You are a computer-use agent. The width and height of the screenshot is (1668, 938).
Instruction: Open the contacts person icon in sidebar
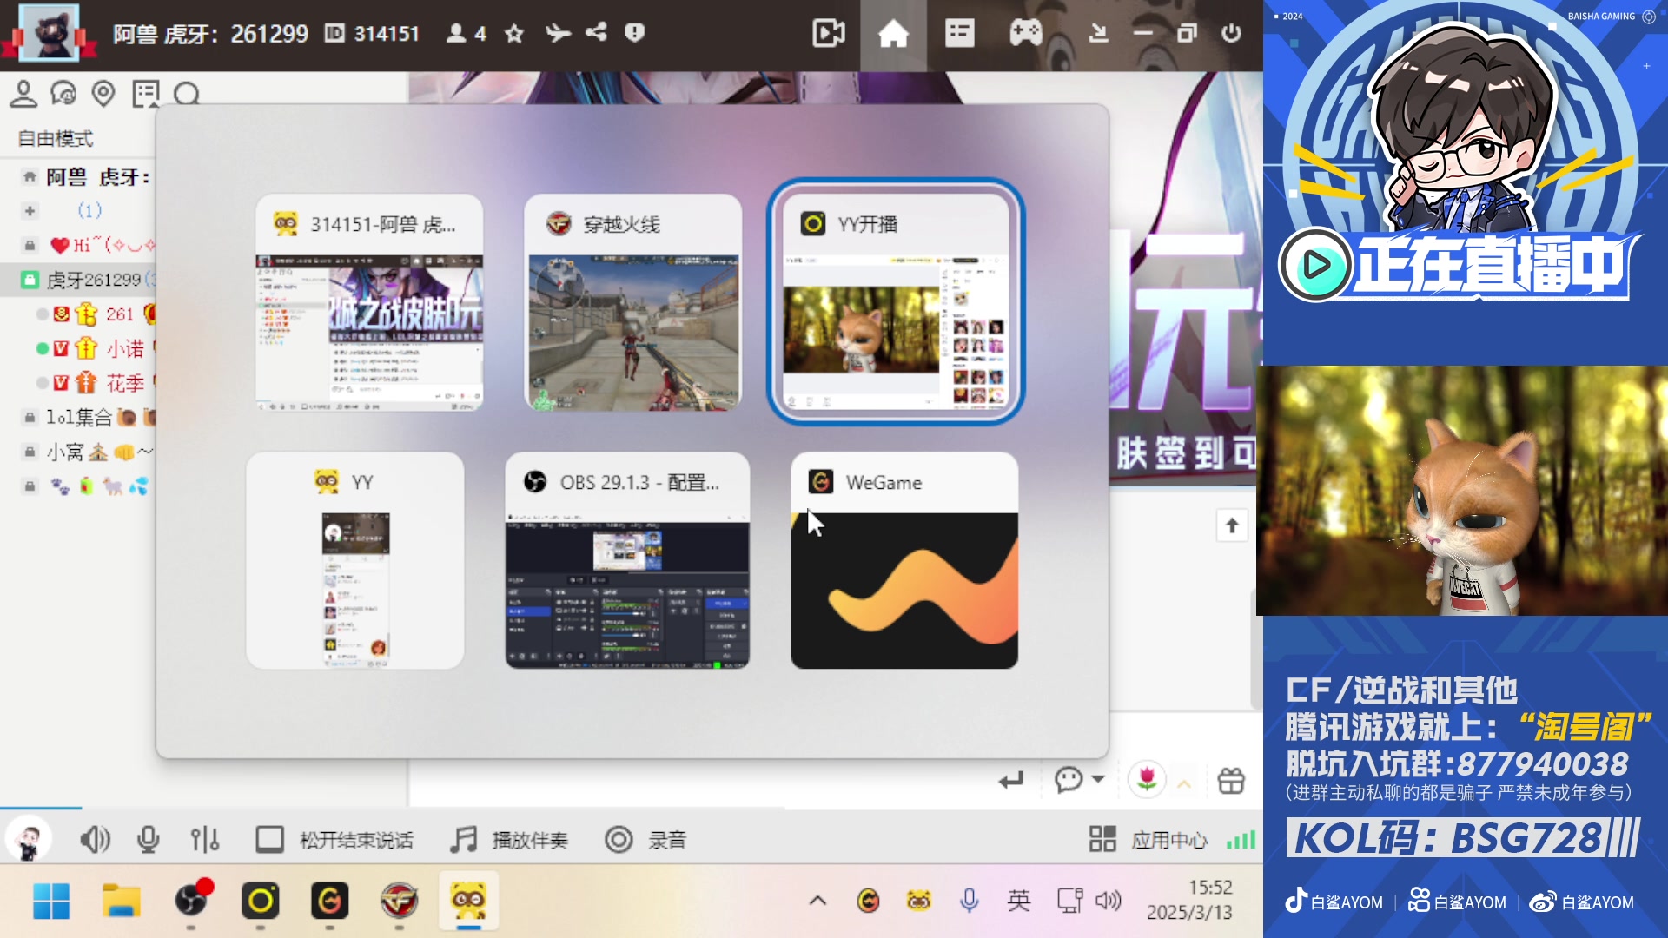pos(23,93)
